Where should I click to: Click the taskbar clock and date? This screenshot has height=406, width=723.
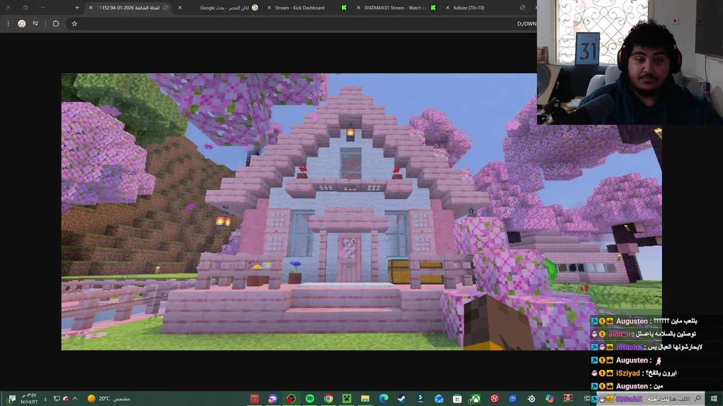coord(28,399)
